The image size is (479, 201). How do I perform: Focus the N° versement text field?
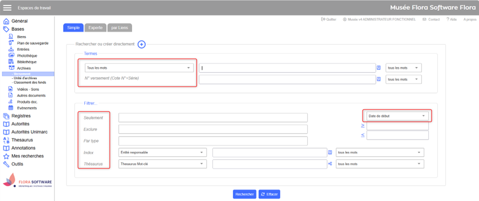point(287,79)
